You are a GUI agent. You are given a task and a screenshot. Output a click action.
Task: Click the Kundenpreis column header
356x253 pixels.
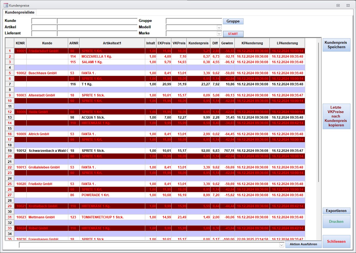coord(198,43)
